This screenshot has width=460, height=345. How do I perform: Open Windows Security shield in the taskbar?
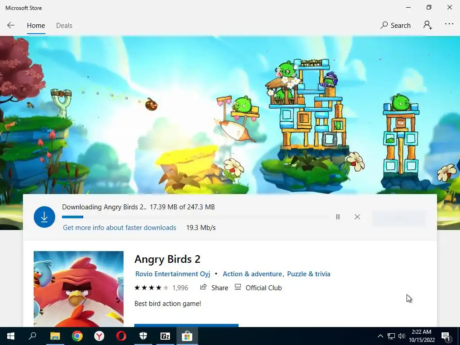pyautogui.click(x=143, y=336)
